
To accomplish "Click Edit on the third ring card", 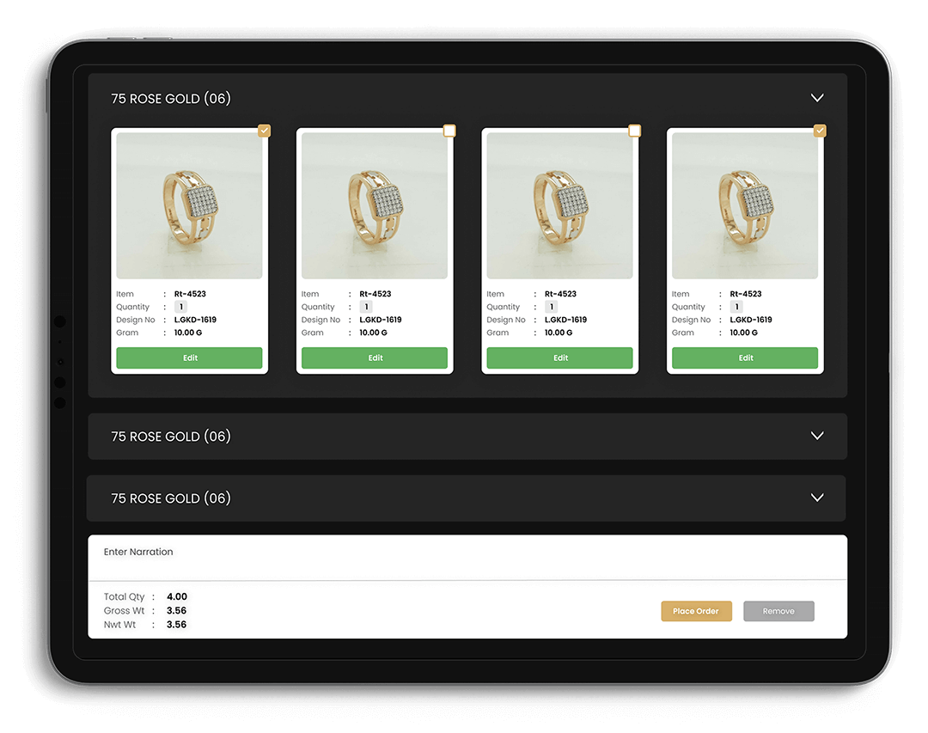I will click(560, 357).
